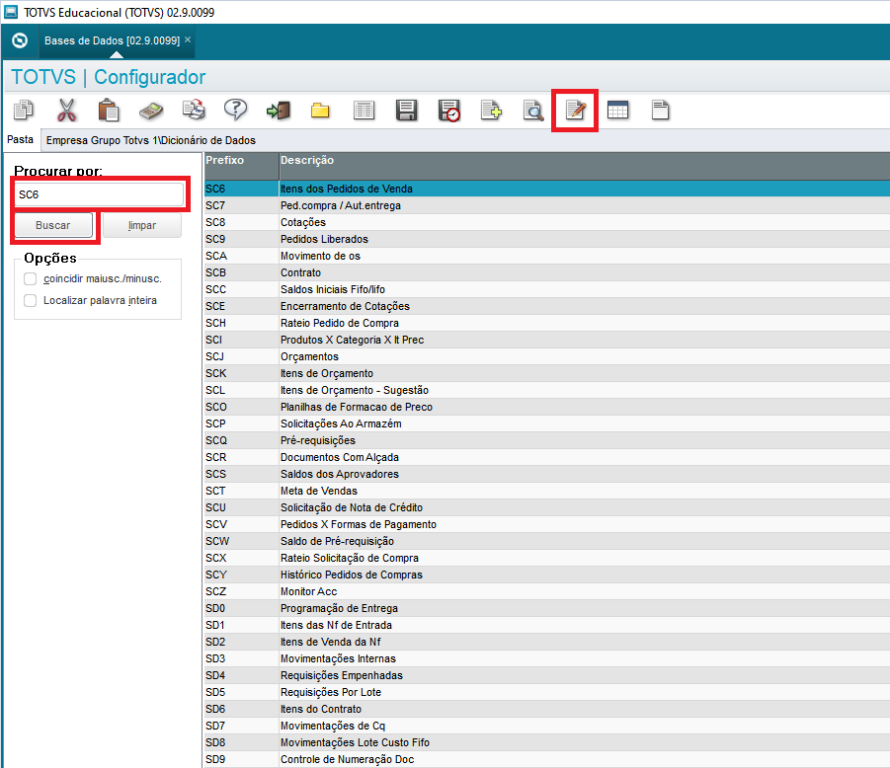Click the TOTVS circular logo icon
890x768 pixels.
pos(20,40)
